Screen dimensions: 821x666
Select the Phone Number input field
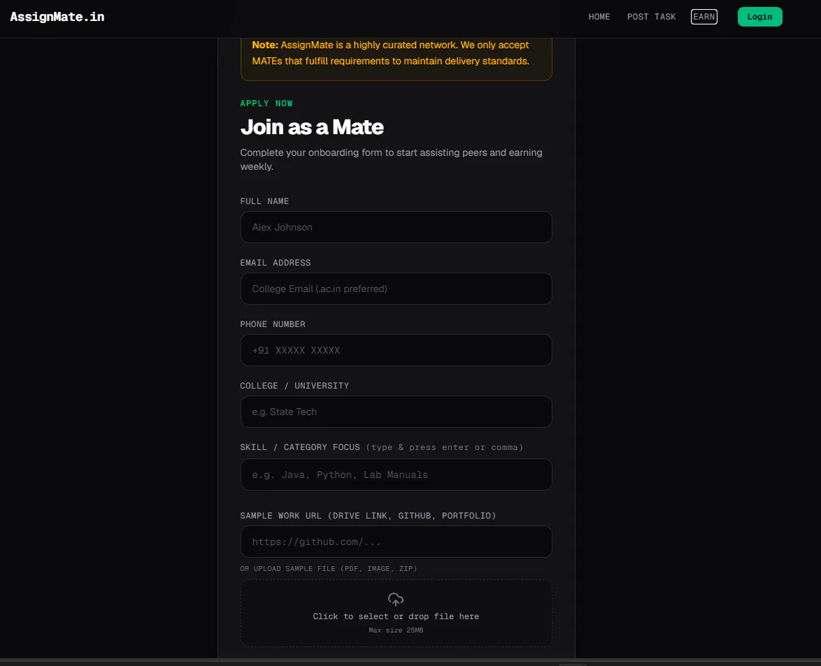(x=396, y=350)
